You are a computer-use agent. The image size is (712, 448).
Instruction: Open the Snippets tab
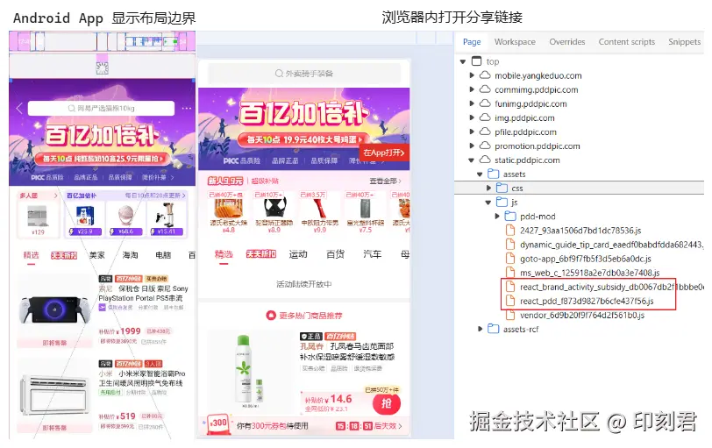(x=684, y=42)
